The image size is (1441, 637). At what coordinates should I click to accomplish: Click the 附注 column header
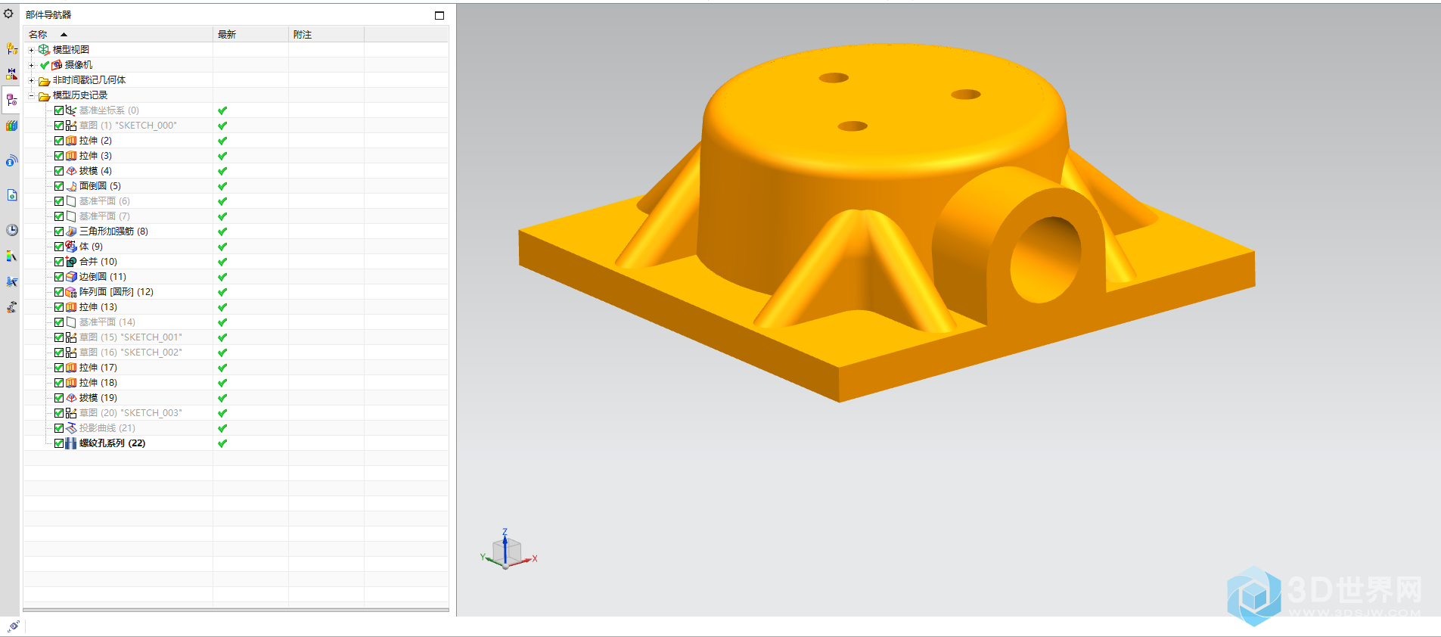coord(327,35)
